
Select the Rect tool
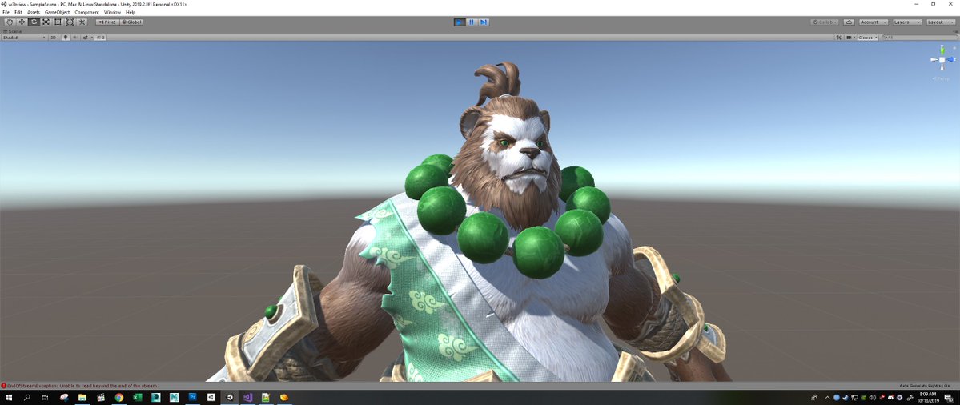[58, 22]
